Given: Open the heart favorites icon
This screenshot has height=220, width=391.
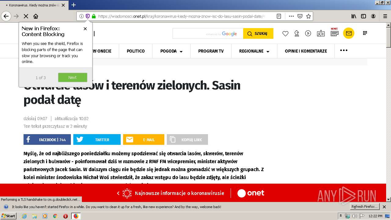Looking at the screenshot, I should pyautogui.click(x=285, y=34).
